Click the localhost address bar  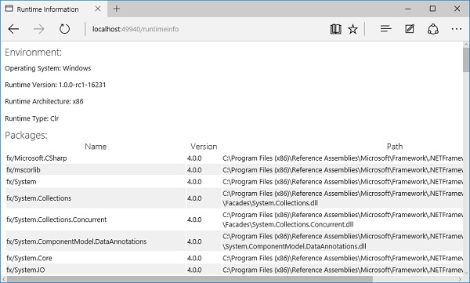tap(136, 29)
